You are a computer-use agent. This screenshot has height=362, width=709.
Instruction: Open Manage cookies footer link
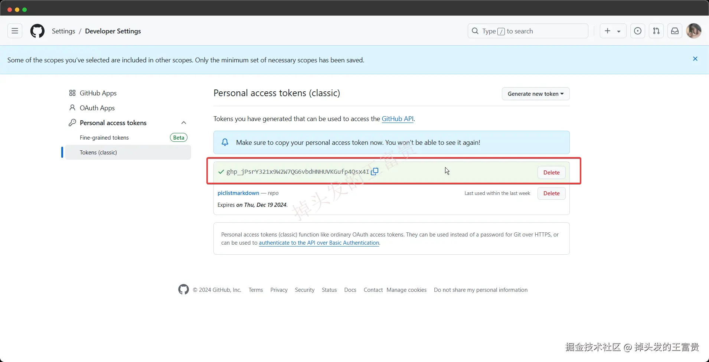tap(406, 290)
